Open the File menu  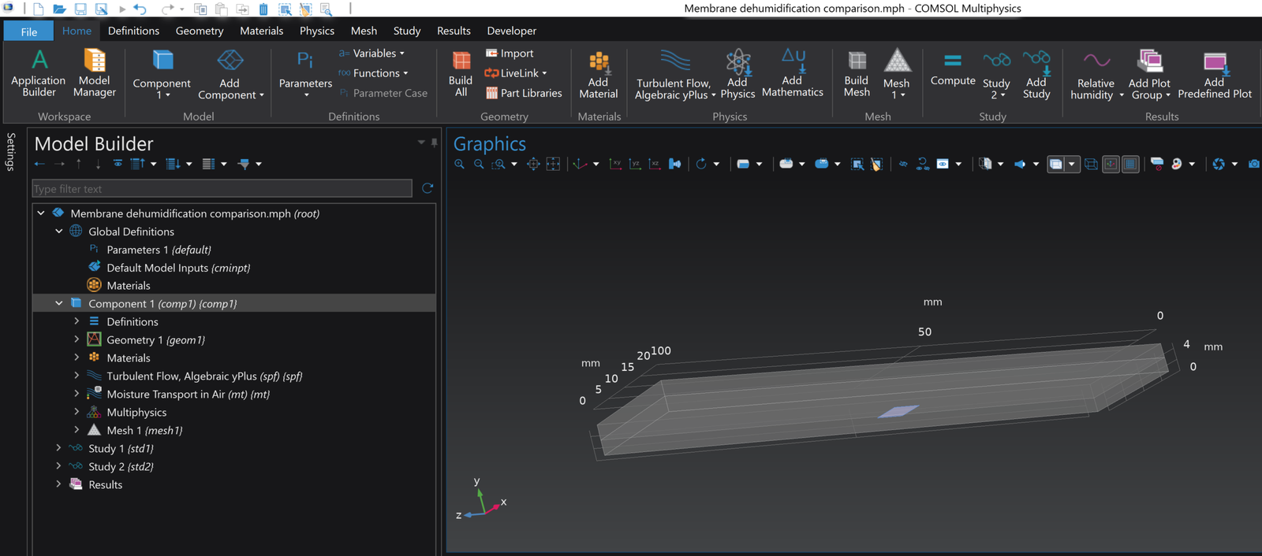pyautogui.click(x=29, y=31)
